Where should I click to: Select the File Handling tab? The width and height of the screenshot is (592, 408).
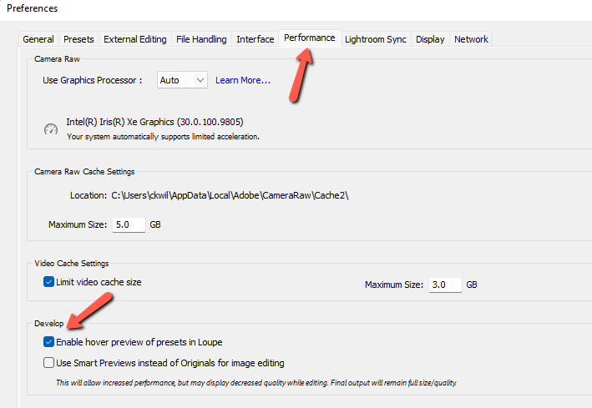point(201,39)
